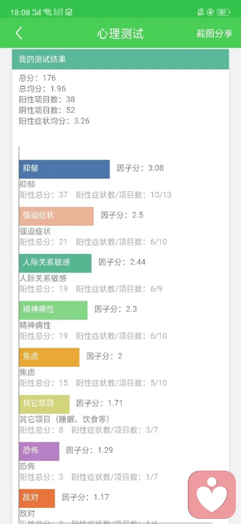Select the orange-red 敌对 bar
The width and height of the screenshot is (241, 524).
click(x=37, y=498)
